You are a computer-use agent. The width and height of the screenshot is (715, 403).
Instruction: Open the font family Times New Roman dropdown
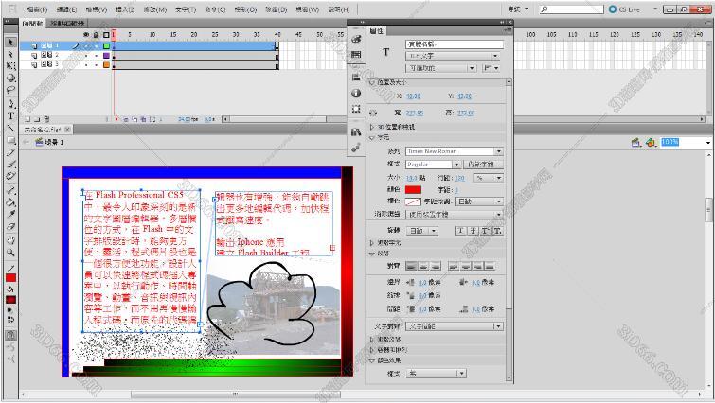point(455,151)
